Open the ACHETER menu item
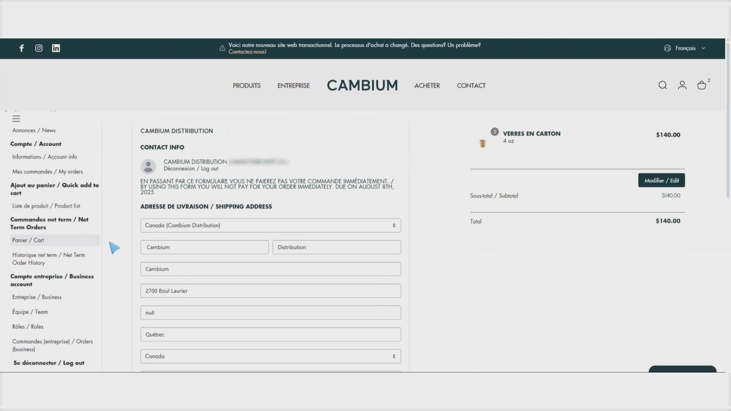This screenshot has height=411, width=731. 427,86
